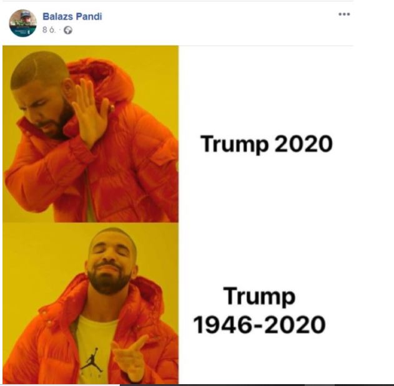Open Balazs Pandi's profile name link
This screenshot has height=386, width=394.
click(72, 17)
